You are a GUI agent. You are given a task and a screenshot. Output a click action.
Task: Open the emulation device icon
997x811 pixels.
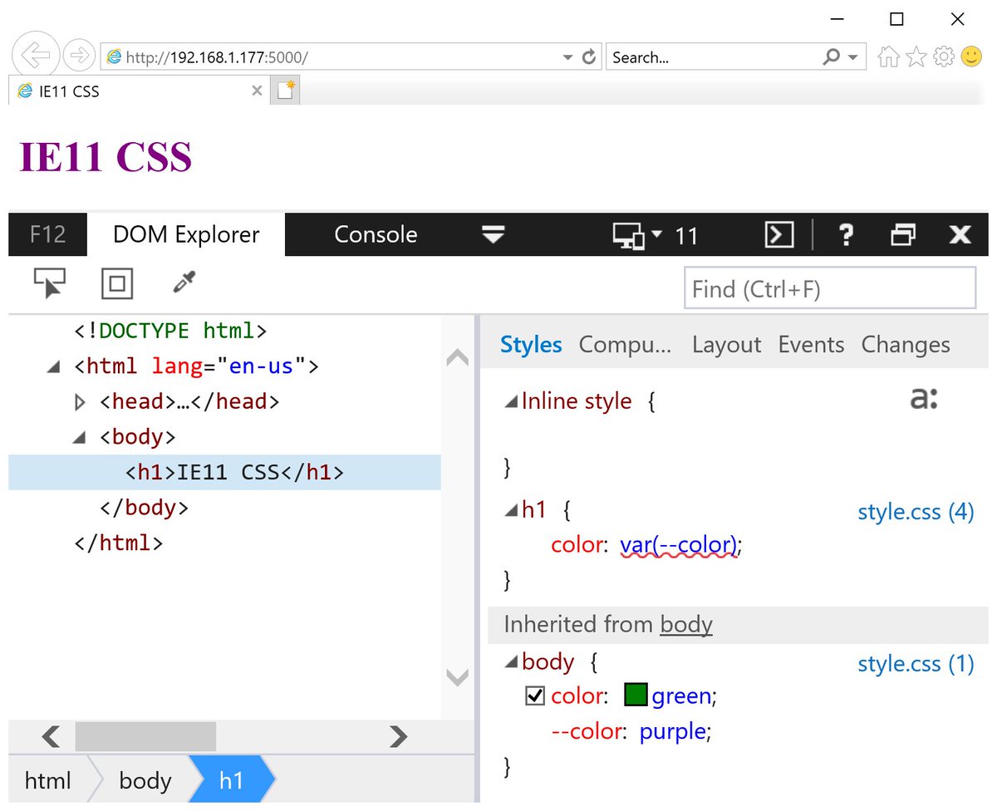tap(630, 236)
